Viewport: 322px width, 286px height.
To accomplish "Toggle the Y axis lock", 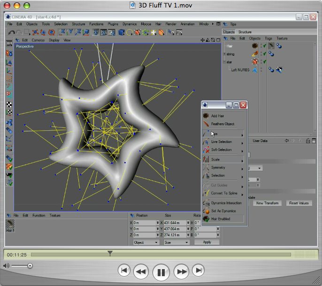I will point(70,32).
